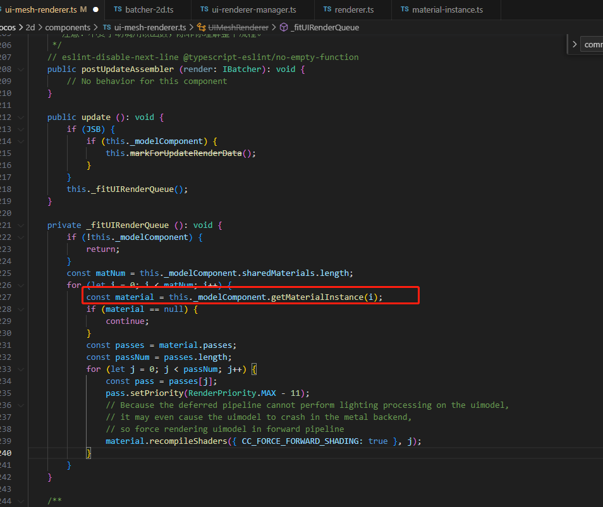Collapse the postUpdateAssembler function fold arrow
This screenshot has width=603, height=507.
click(x=21, y=69)
